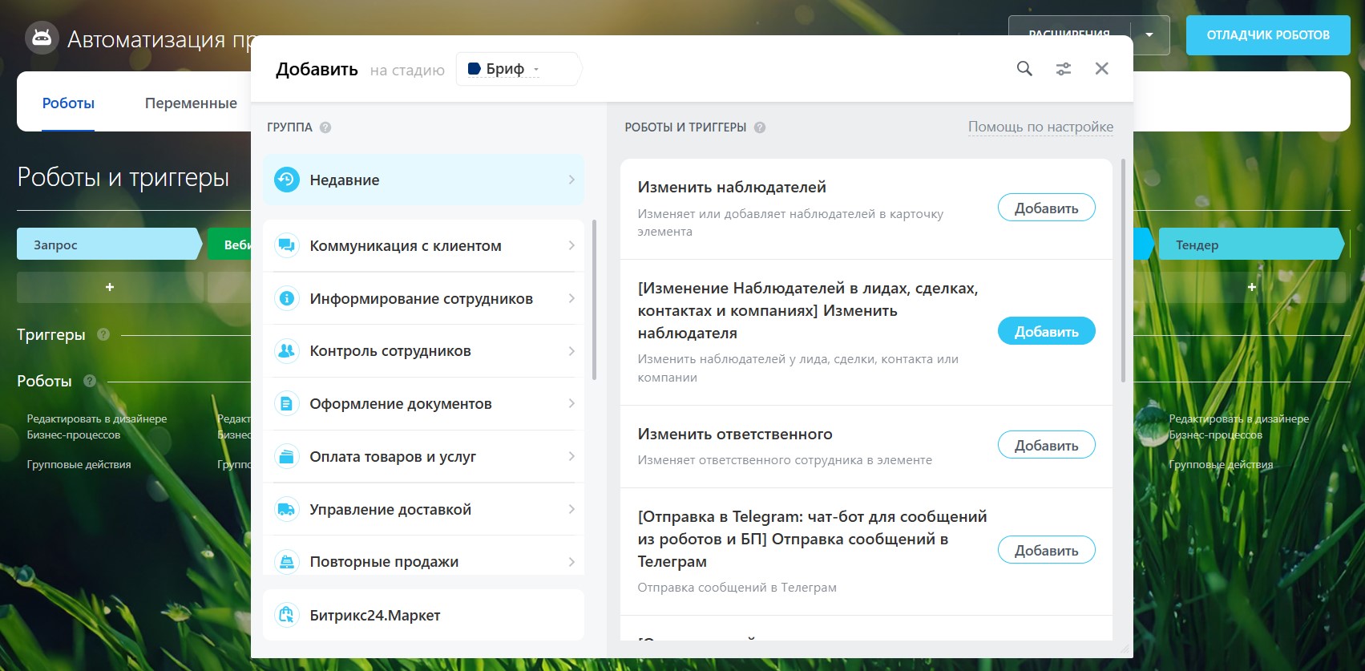
Task: Add the Изменить ответственного robot
Action: tap(1046, 445)
